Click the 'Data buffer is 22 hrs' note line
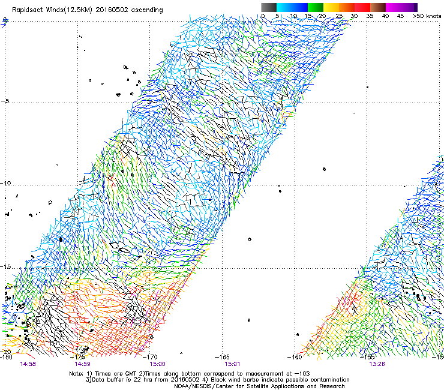The image size is (444, 390). [x=217, y=380]
